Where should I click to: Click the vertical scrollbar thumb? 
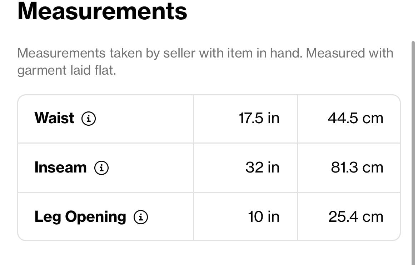413,153
